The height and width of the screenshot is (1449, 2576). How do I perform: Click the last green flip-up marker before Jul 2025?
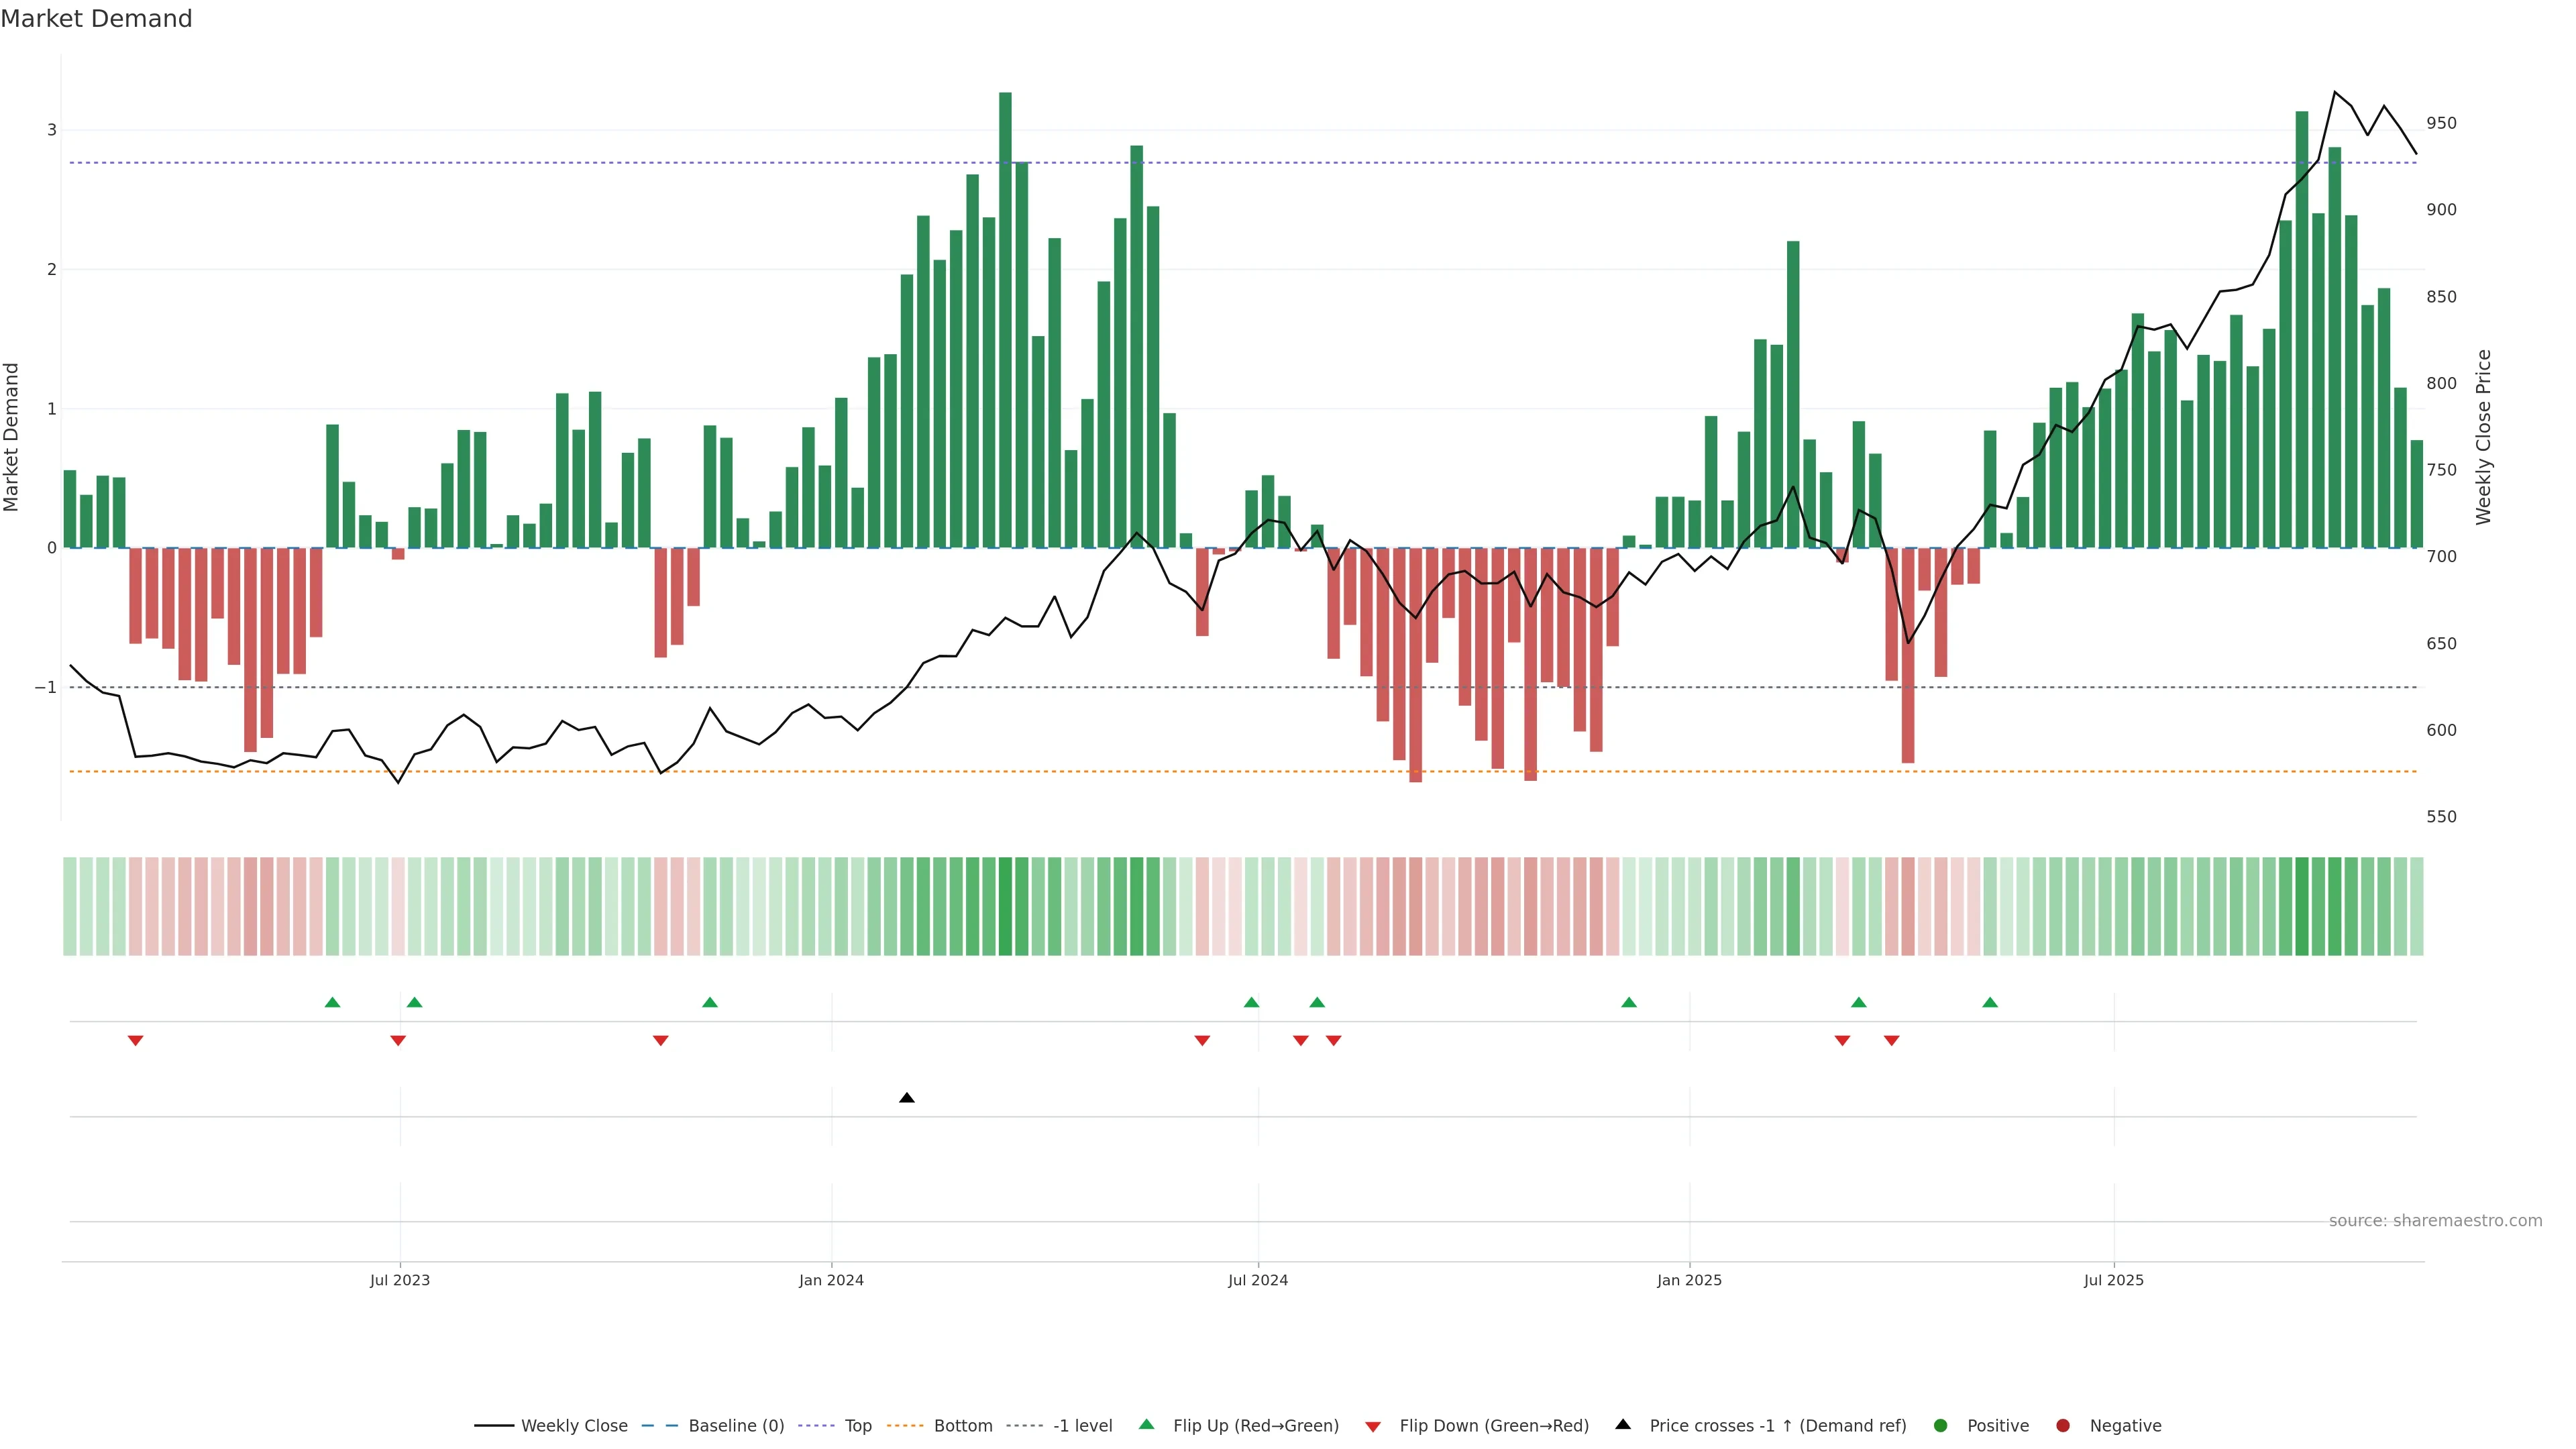click(1989, 1002)
